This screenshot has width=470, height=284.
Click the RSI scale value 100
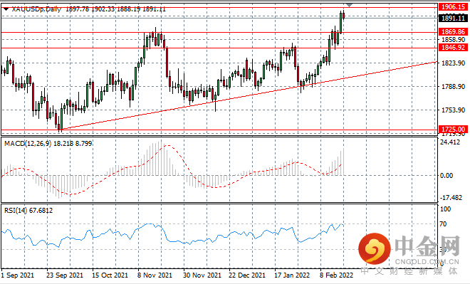coord(445,209)
